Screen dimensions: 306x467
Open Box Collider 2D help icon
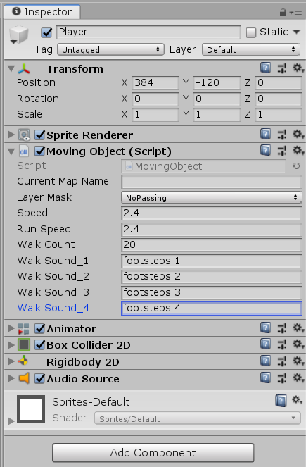pyautogui.click(x=265, y=344)
